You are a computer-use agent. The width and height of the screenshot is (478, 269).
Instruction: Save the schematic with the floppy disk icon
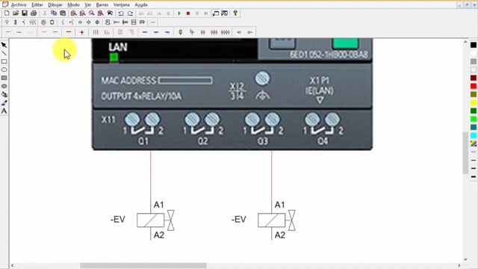pos(25,13)
